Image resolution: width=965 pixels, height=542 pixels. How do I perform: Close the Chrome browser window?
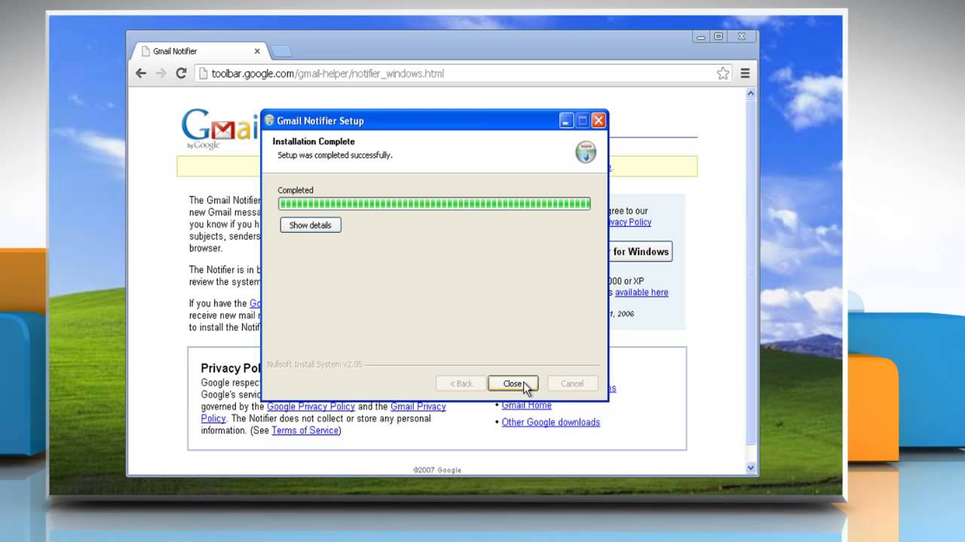741,36
